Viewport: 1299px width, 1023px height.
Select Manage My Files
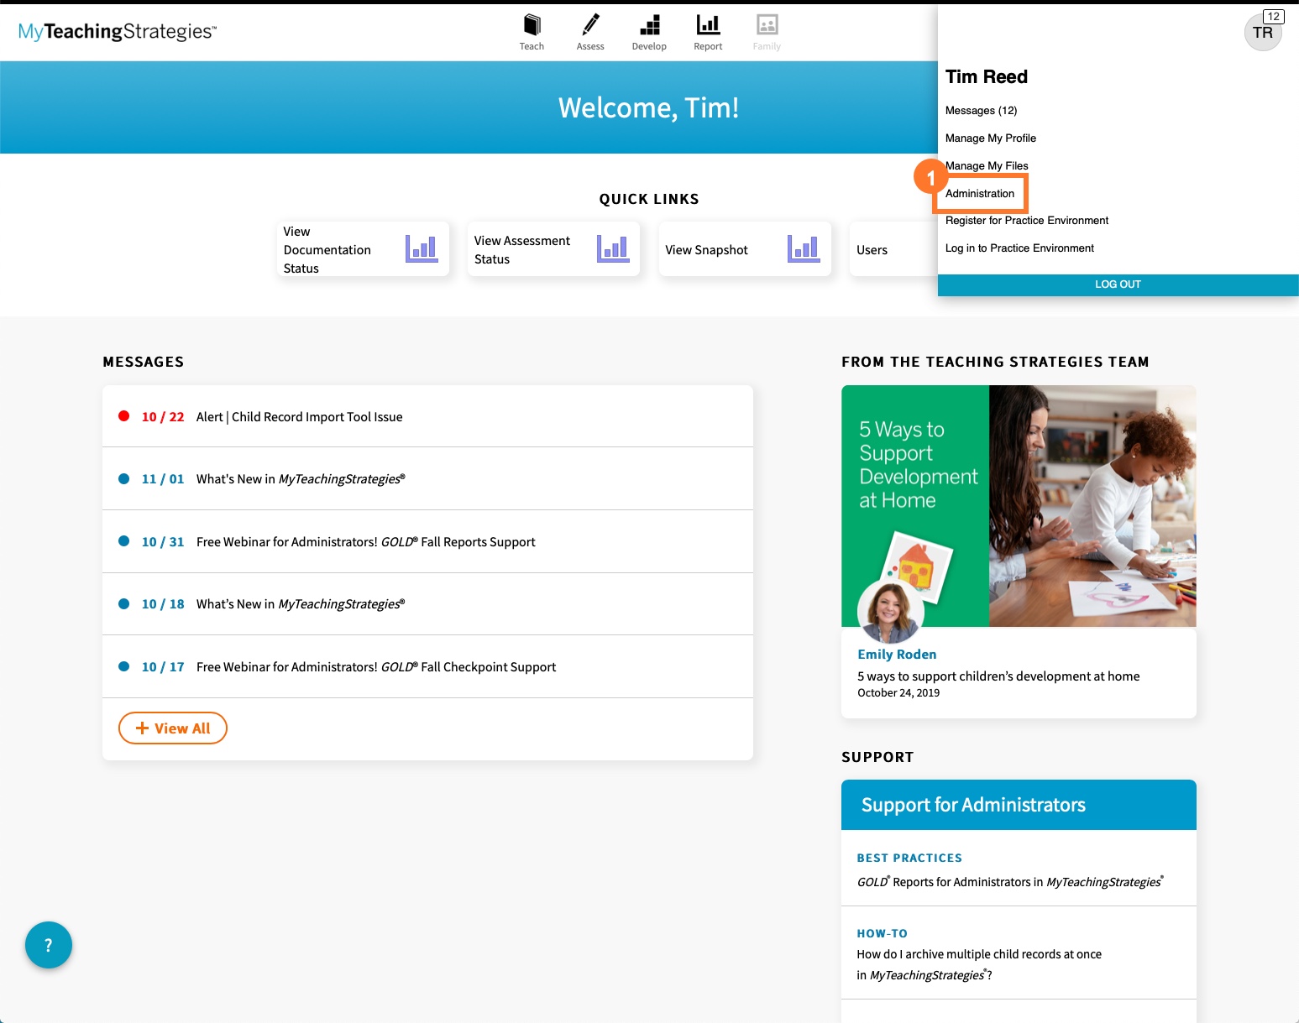tap(987, 166)
